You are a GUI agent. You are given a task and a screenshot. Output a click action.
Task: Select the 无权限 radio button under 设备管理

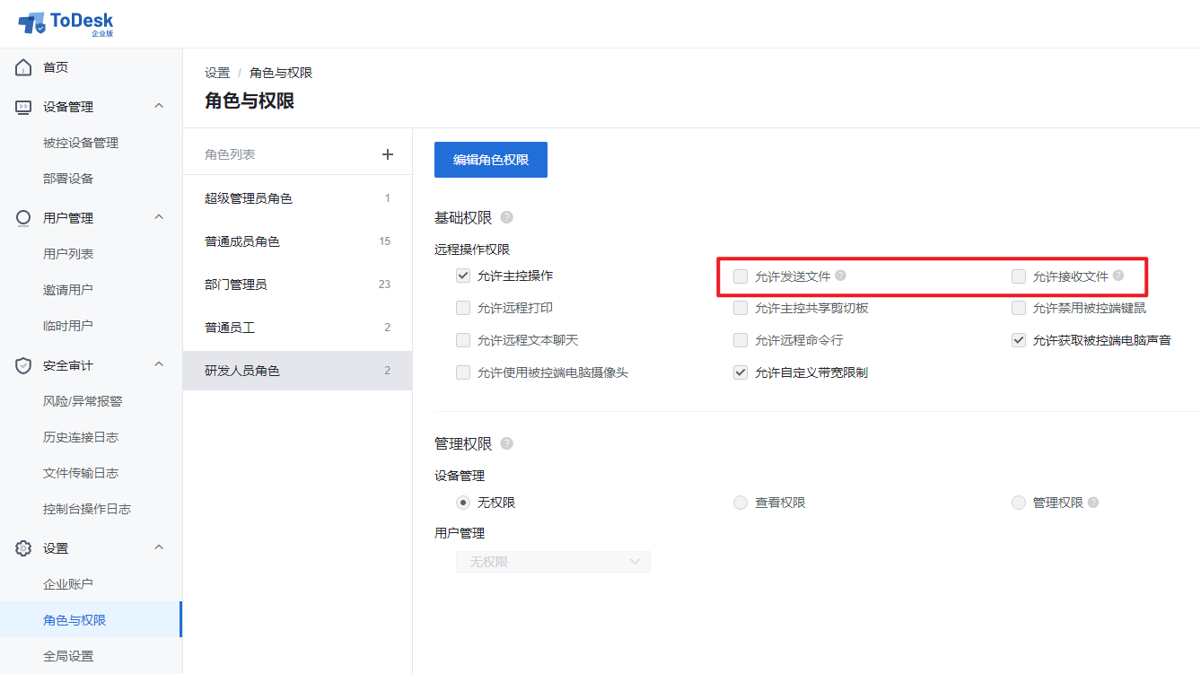[463, 503]
